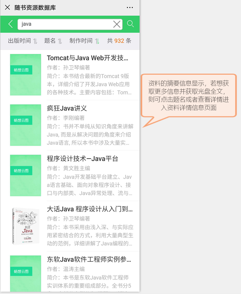Toggle the 制作时间 green sort arrows
This screenshot has width=241, height=294.
pyautogui.click(x=97, y=41)
